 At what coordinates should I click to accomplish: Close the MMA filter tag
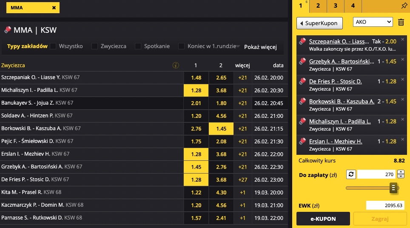tap(54, 8)
